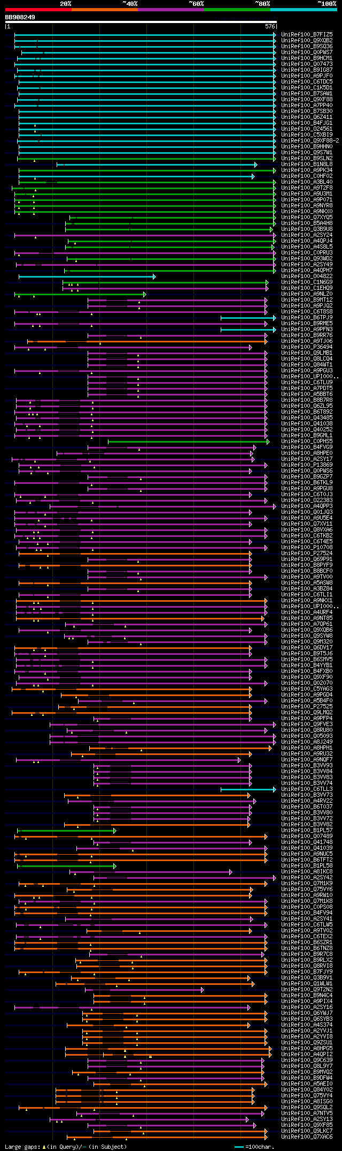Click hit name UniRef100_A4S374
The height and width of the screenshot is (1151, 342).
(x=307, y=1025)
